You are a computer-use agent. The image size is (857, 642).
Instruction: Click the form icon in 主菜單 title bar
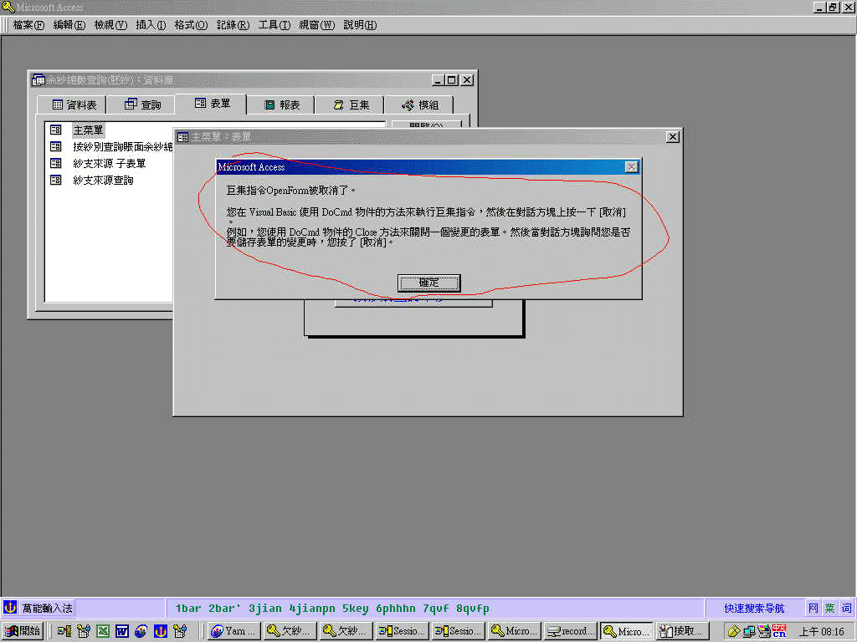click(x=183, y=137)
